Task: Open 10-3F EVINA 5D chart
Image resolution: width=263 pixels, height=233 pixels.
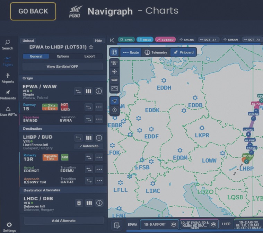Action: pos(199,224)
